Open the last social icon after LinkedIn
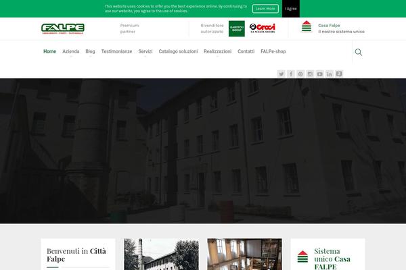Screen dimensions: 406x270 [339, 74]
